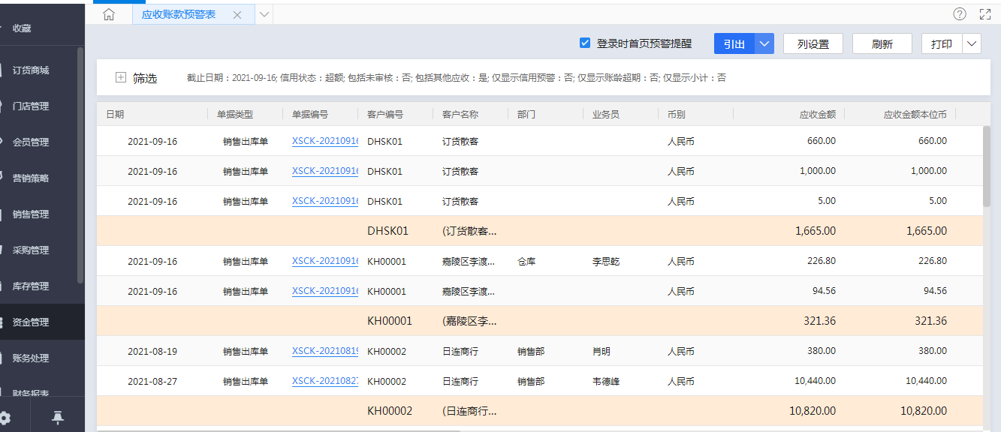
Task: Expand the 筛选 filter plus icon
Action: 121,77
